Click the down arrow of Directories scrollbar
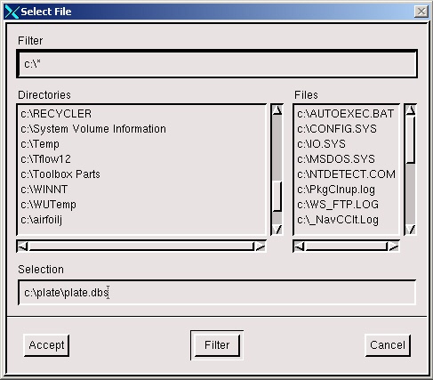The height and width of the screenshot is (380, 433). (277, 230)
